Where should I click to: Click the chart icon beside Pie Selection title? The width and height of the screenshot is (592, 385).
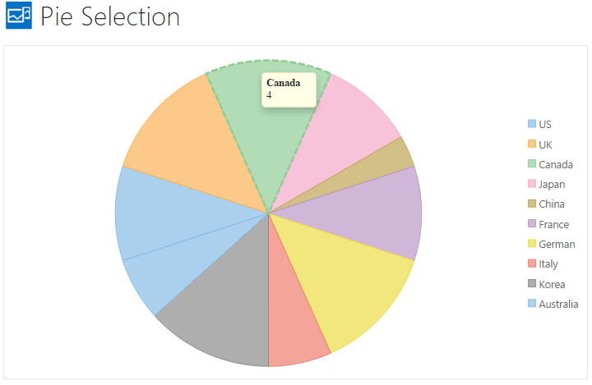point(19,16)
